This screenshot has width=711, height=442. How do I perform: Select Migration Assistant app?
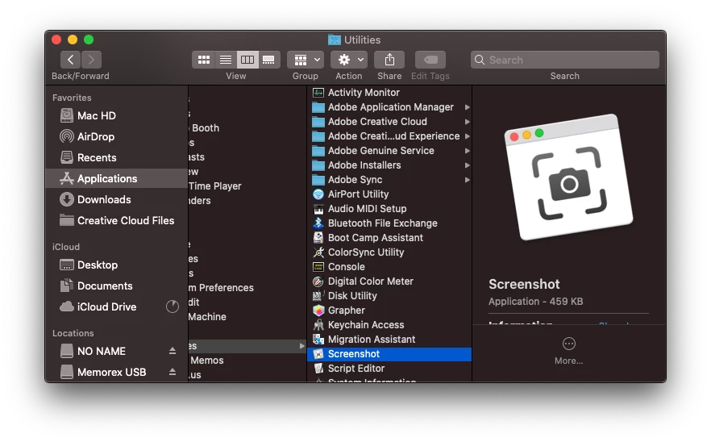389,340
